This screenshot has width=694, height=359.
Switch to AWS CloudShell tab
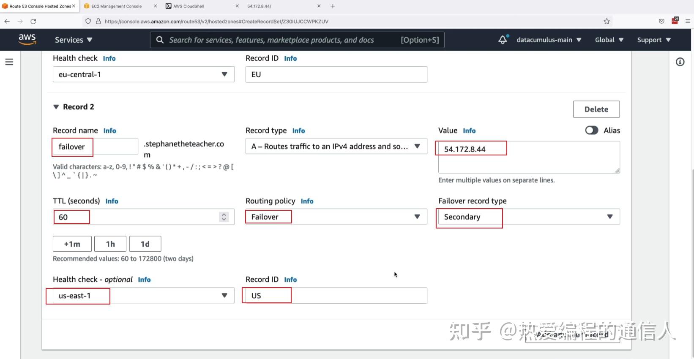pos(189,6)
